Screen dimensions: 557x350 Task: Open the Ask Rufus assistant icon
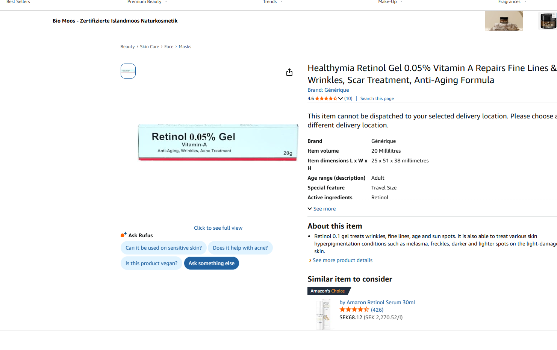point(123,235)
